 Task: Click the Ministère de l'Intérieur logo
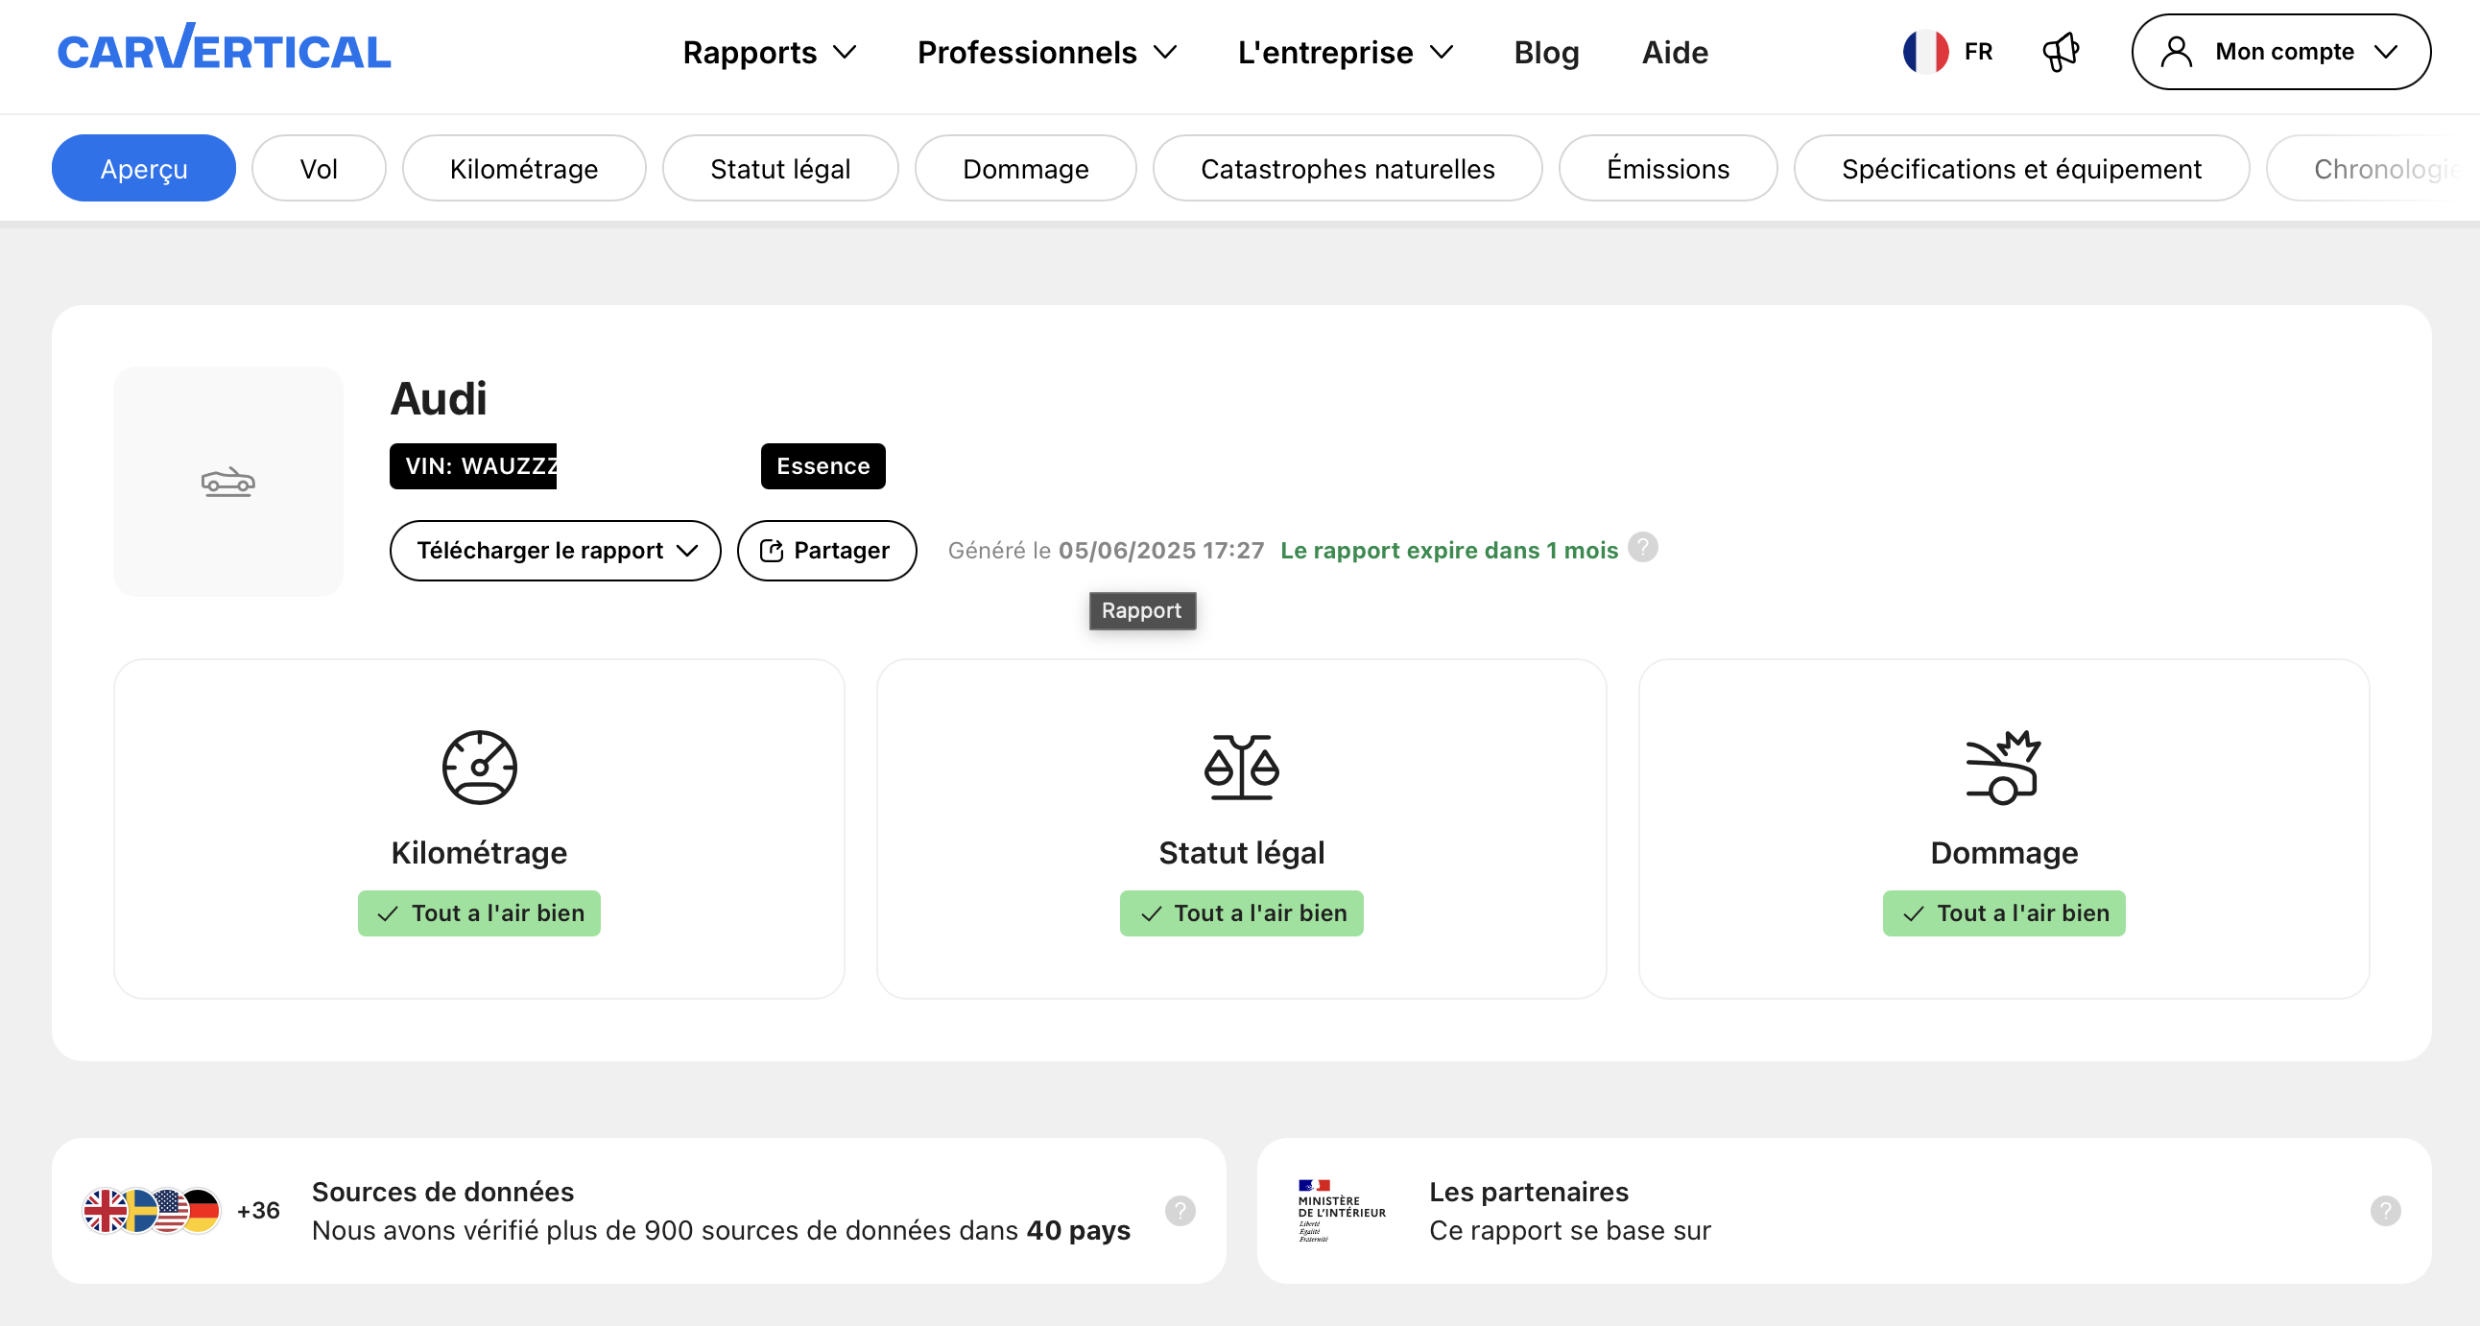(x=1341, y=1211)
